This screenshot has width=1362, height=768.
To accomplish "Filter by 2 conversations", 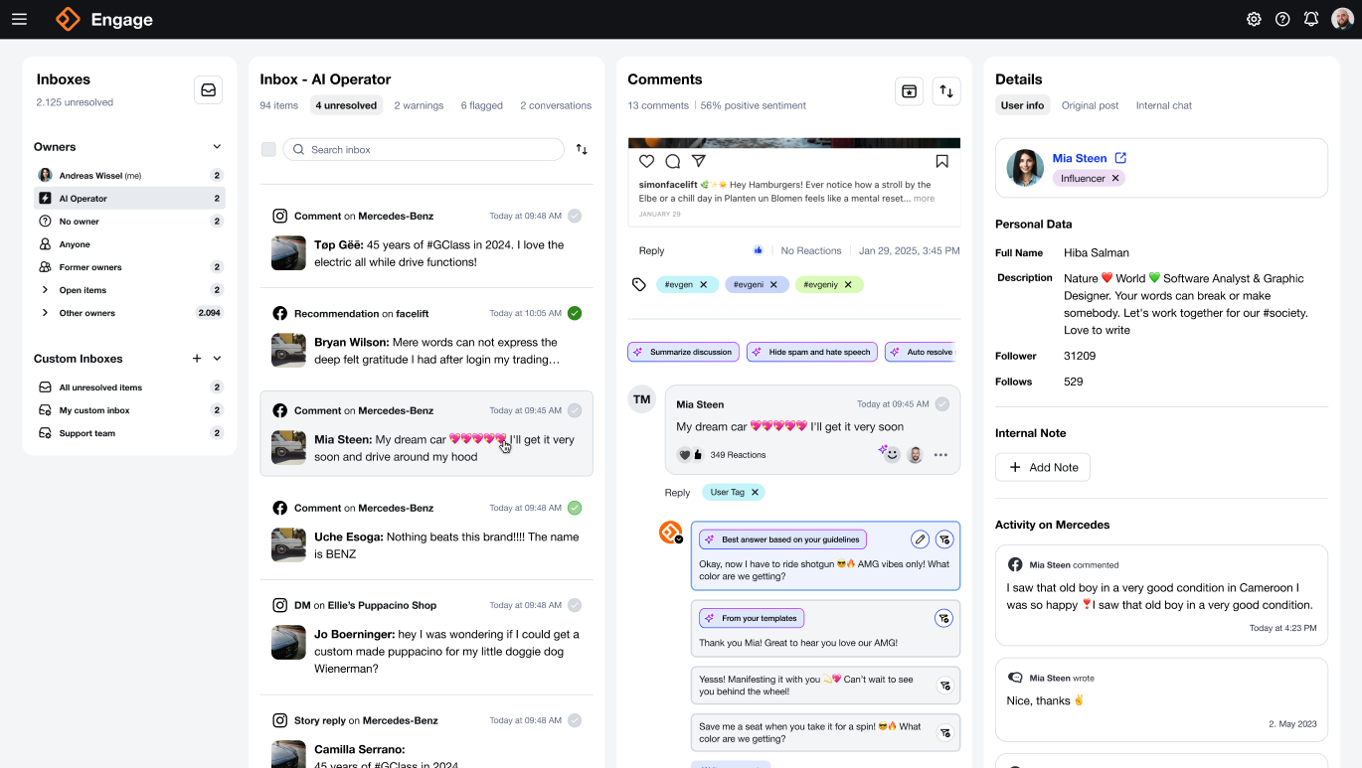I will coord(556,105).
